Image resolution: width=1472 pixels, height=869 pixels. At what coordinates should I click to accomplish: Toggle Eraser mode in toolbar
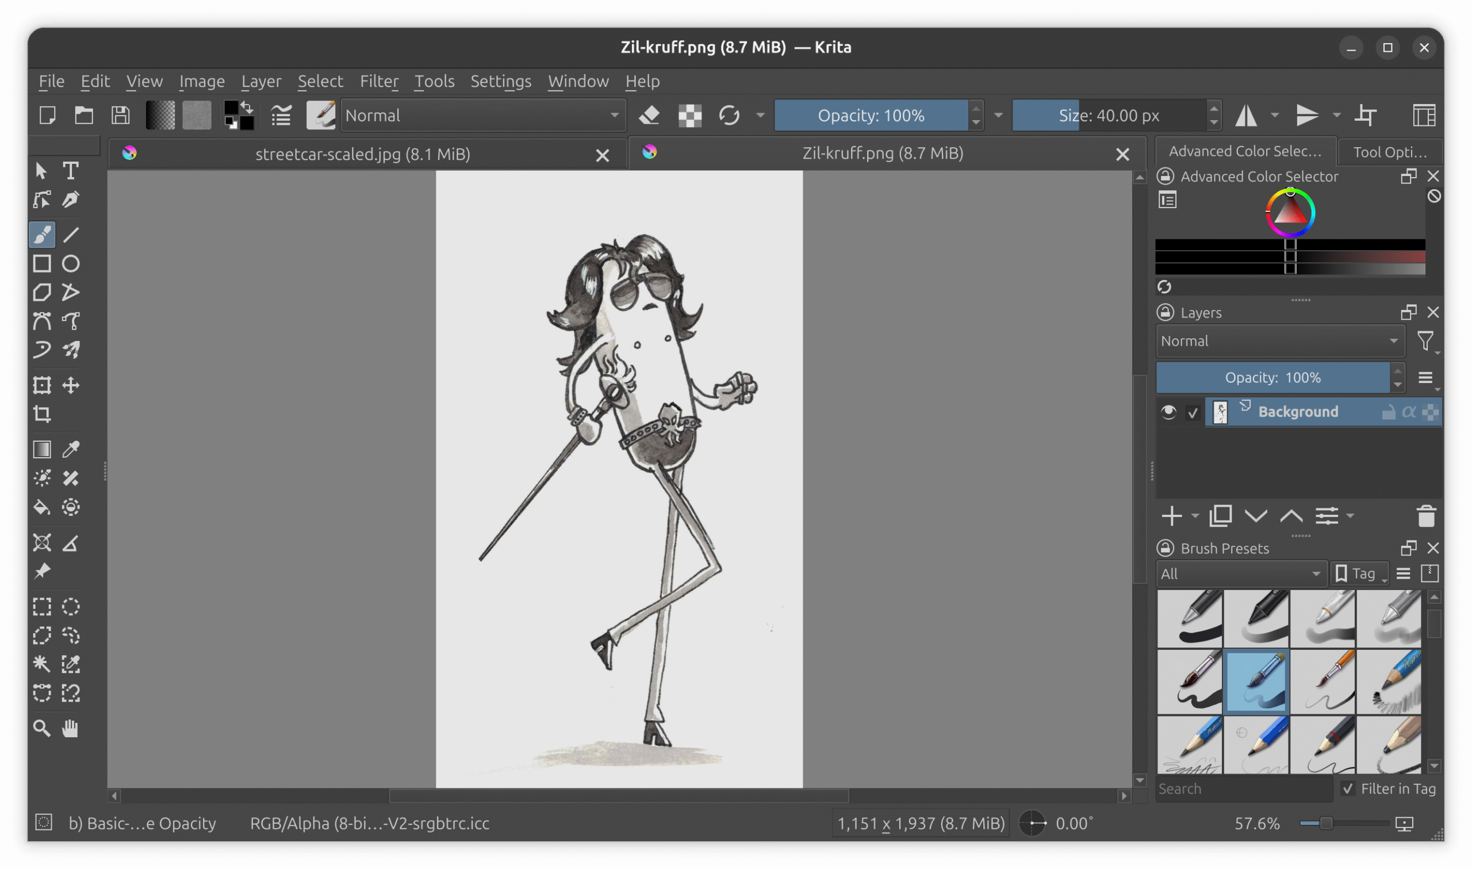point(649,116)
